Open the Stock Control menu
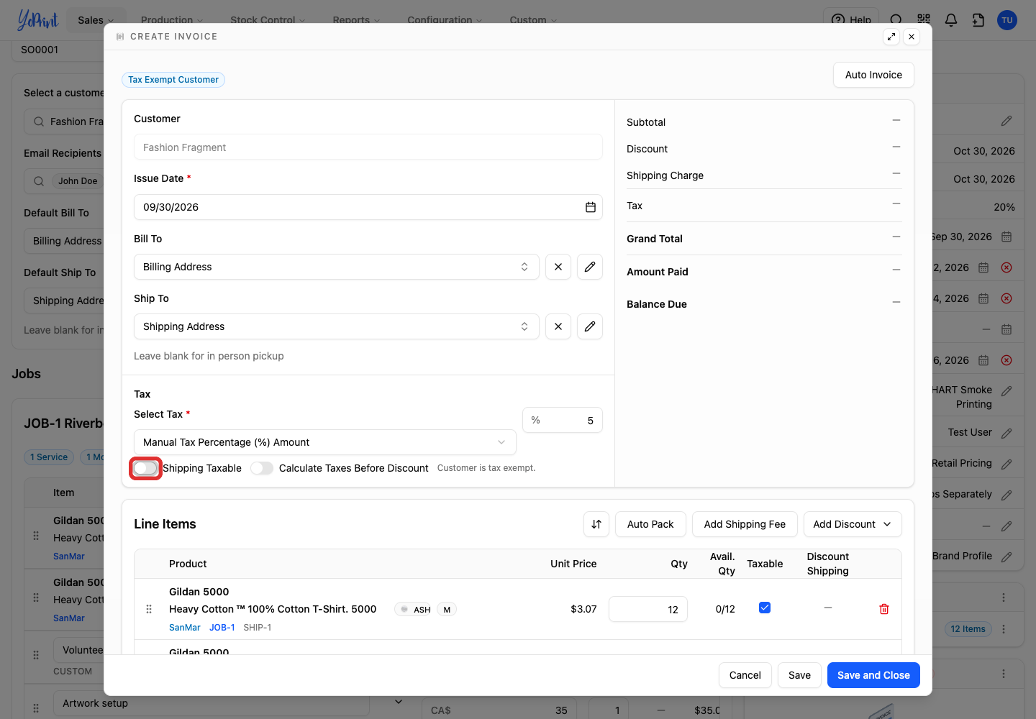1036x719 pixels. [268, 20]
